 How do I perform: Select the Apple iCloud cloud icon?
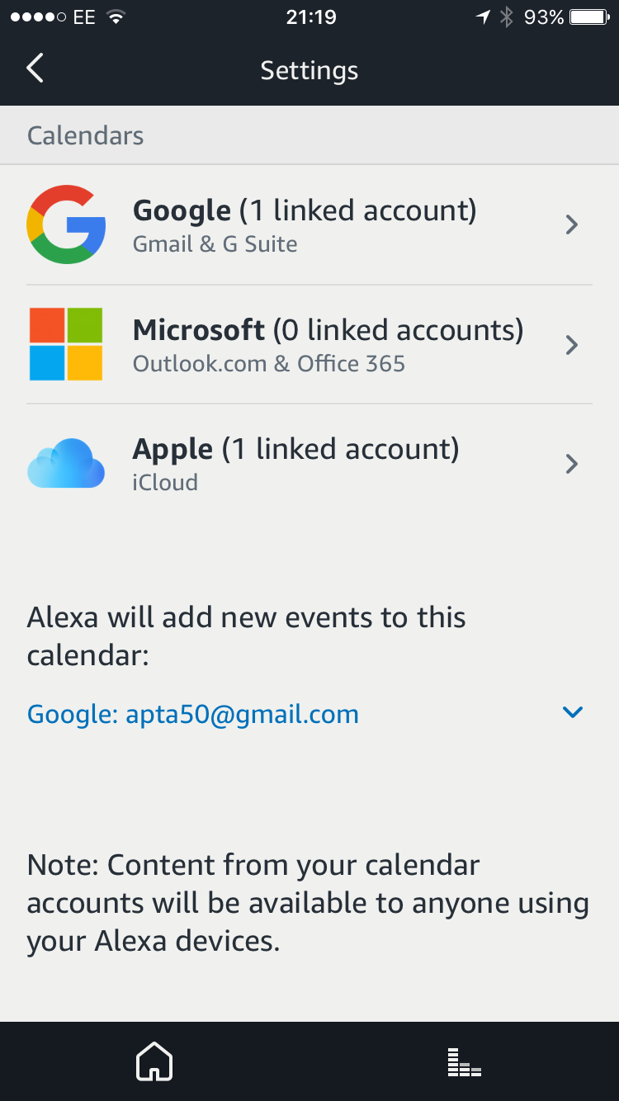coord(66,463)
